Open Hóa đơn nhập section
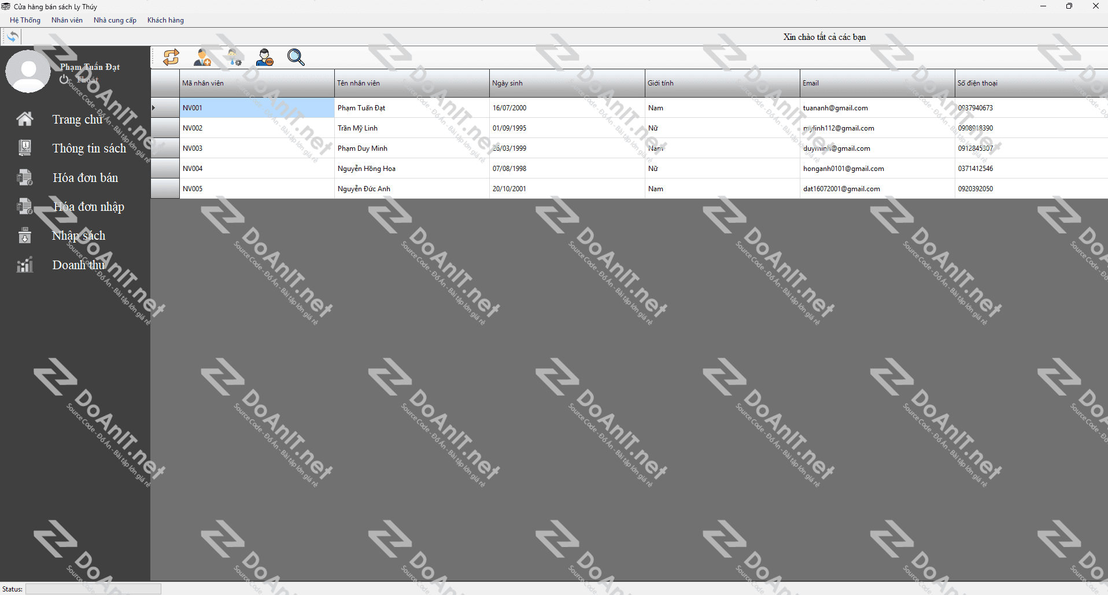The image size is (1108, 595). tap(88, 207)
